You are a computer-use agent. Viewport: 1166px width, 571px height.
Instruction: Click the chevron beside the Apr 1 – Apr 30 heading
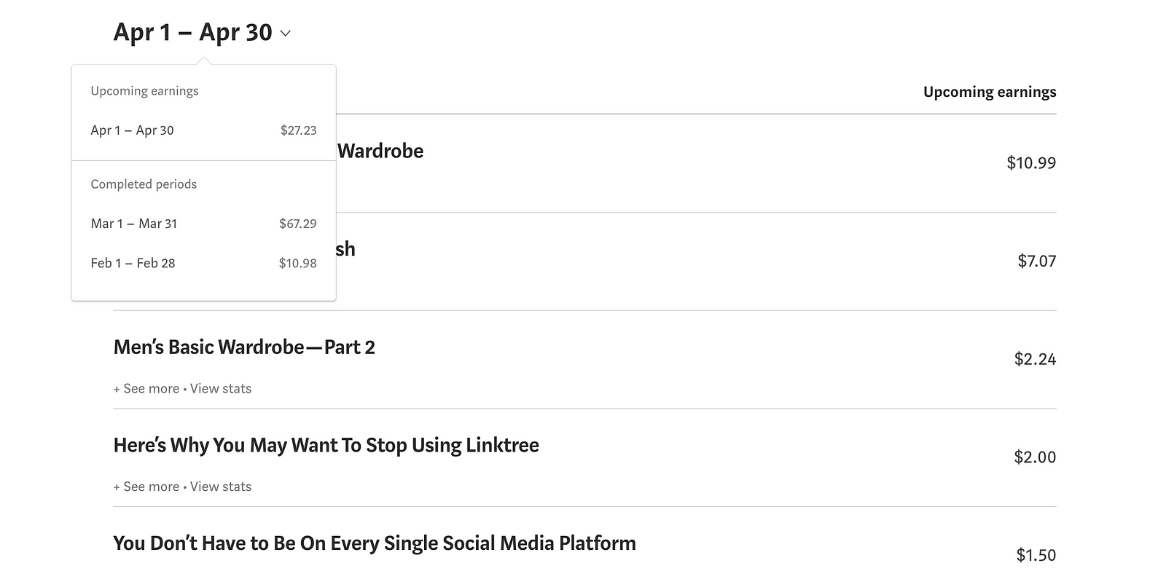tap(286, 34)
